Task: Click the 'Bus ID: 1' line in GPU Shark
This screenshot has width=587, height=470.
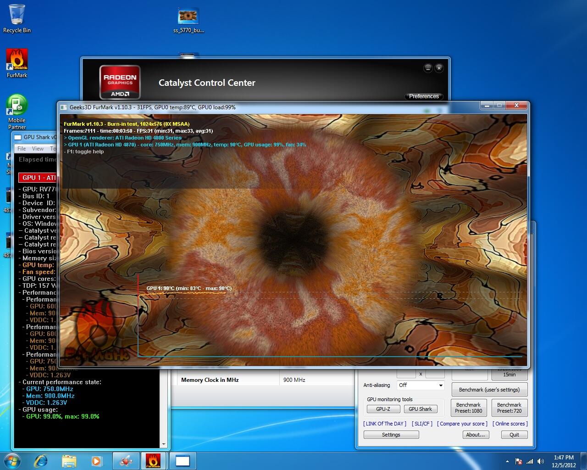Action: pos(34,196)
